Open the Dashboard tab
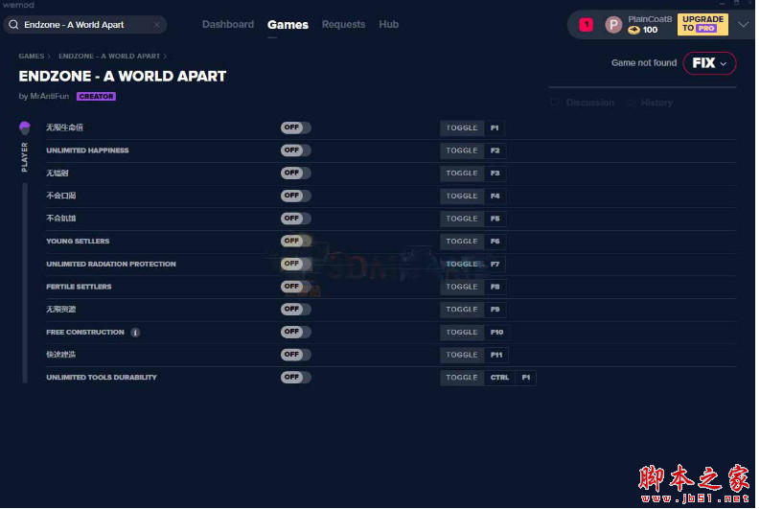 coord(228,24)
